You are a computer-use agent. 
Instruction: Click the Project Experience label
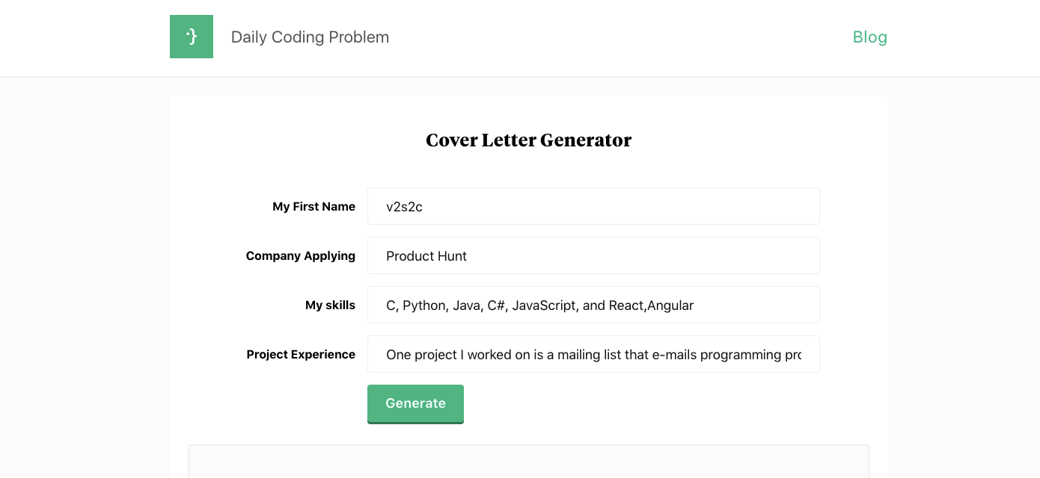pos(301,355)
